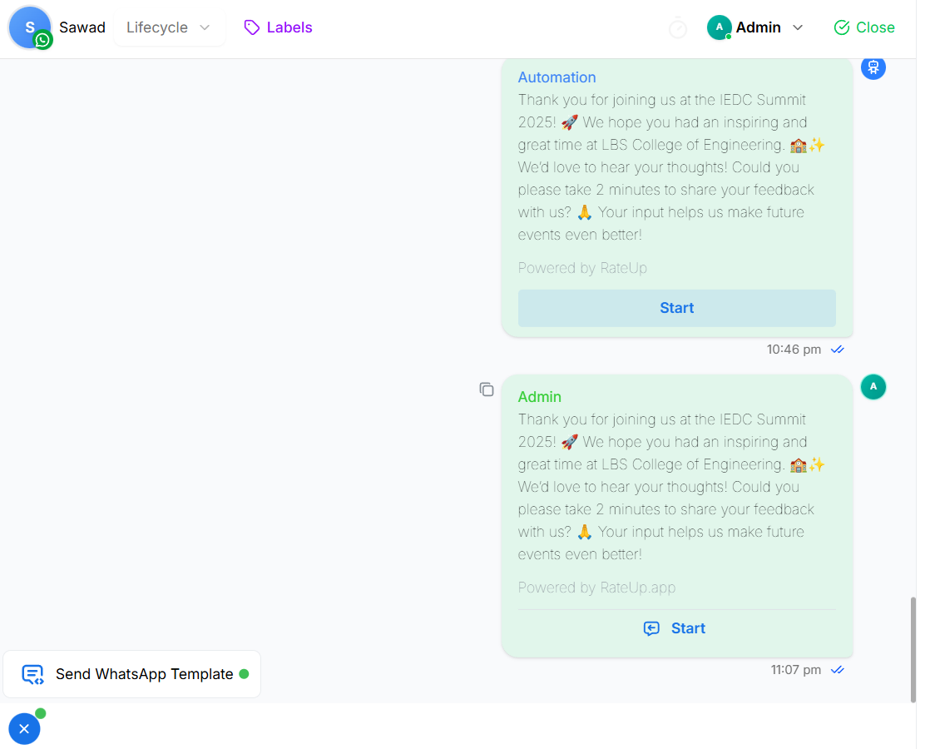Select the Sawad contact name
Screen dimensions: 935x749
tap(82, 27)
